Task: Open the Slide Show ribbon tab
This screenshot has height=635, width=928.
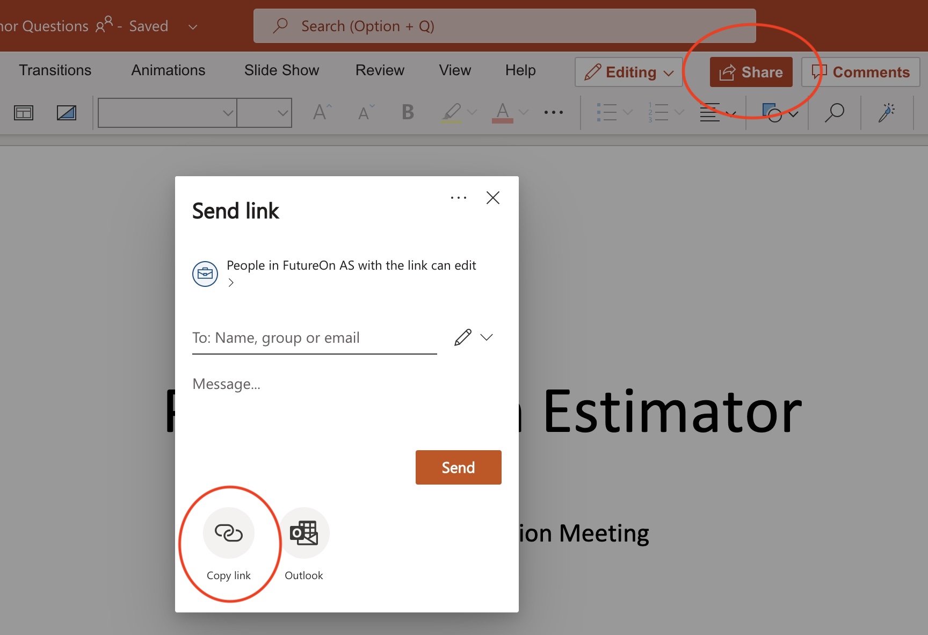Action: coord(281,70)
